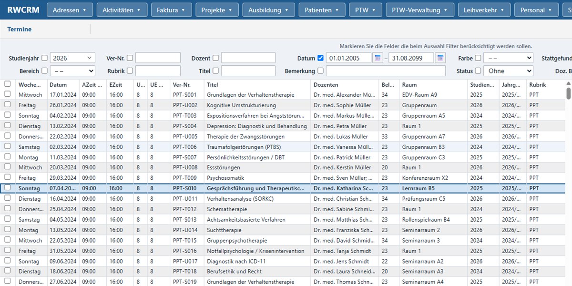Click into the Ver-Nr. filter input

(x=158, y=58)
